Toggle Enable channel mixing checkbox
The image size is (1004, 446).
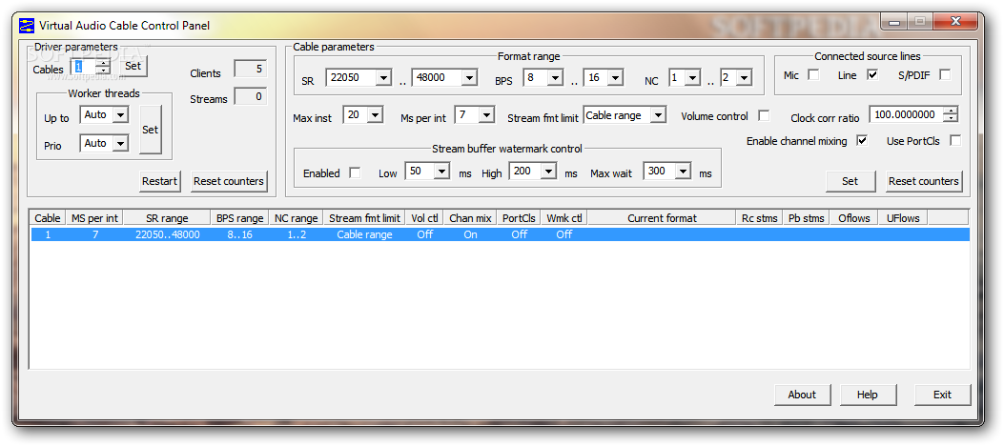[x=862, y=140]
